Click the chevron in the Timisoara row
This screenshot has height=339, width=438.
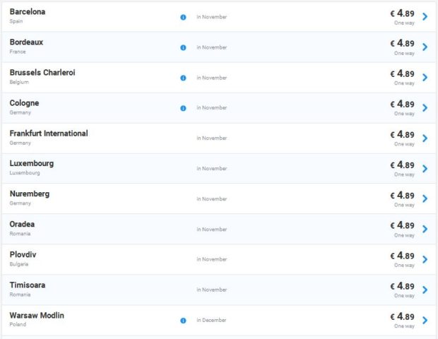click(x=425, y=290)
